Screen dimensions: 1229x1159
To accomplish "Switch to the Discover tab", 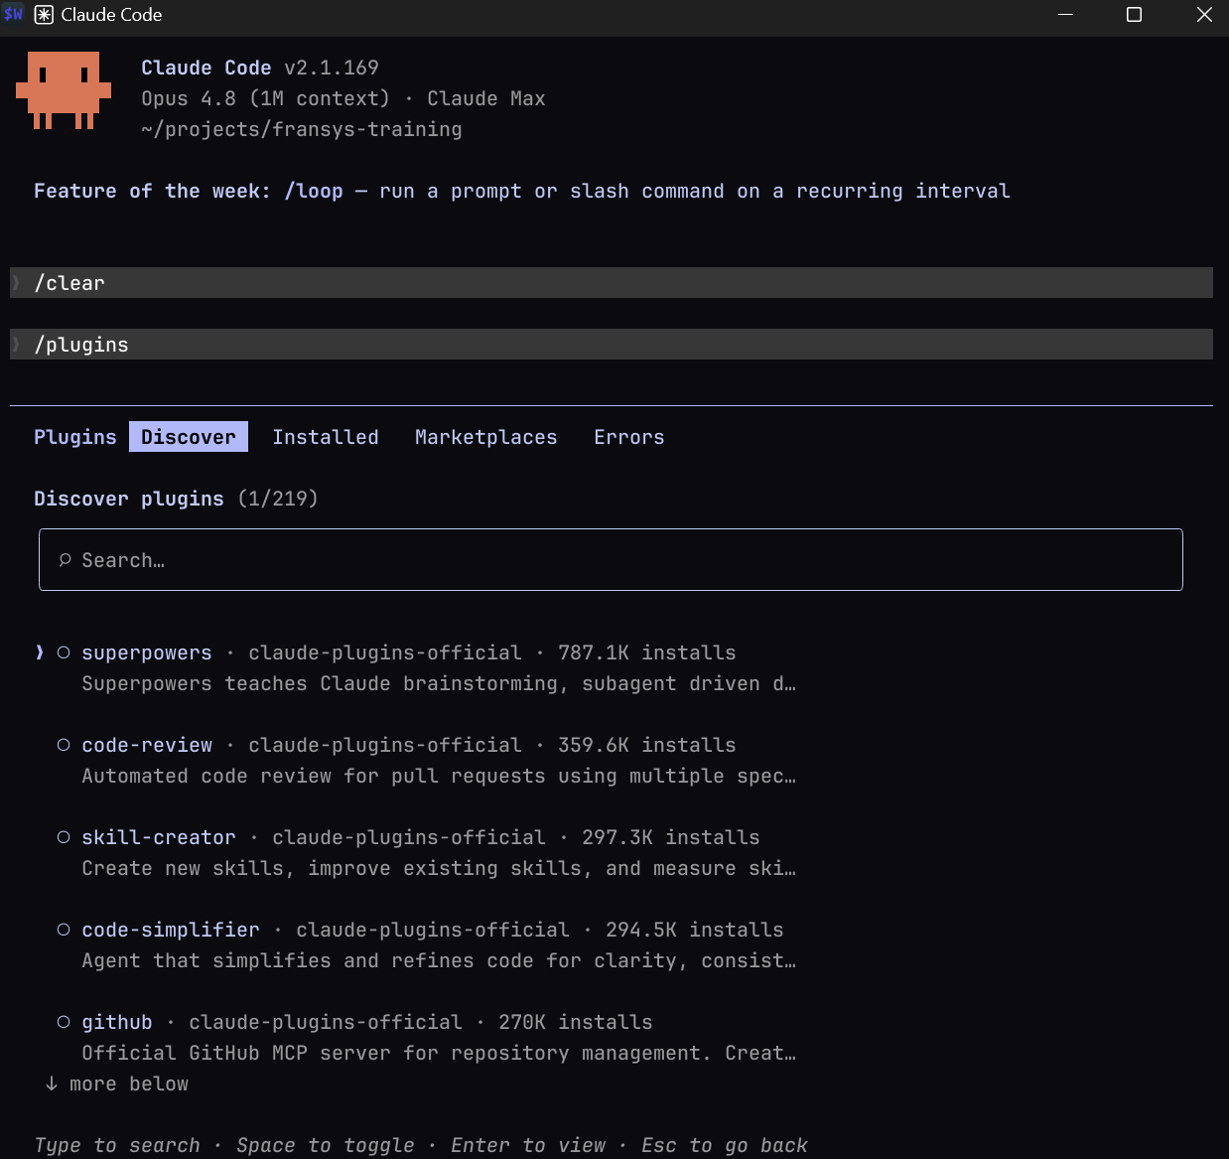I will pyautogui.click(x=189, y=437).
